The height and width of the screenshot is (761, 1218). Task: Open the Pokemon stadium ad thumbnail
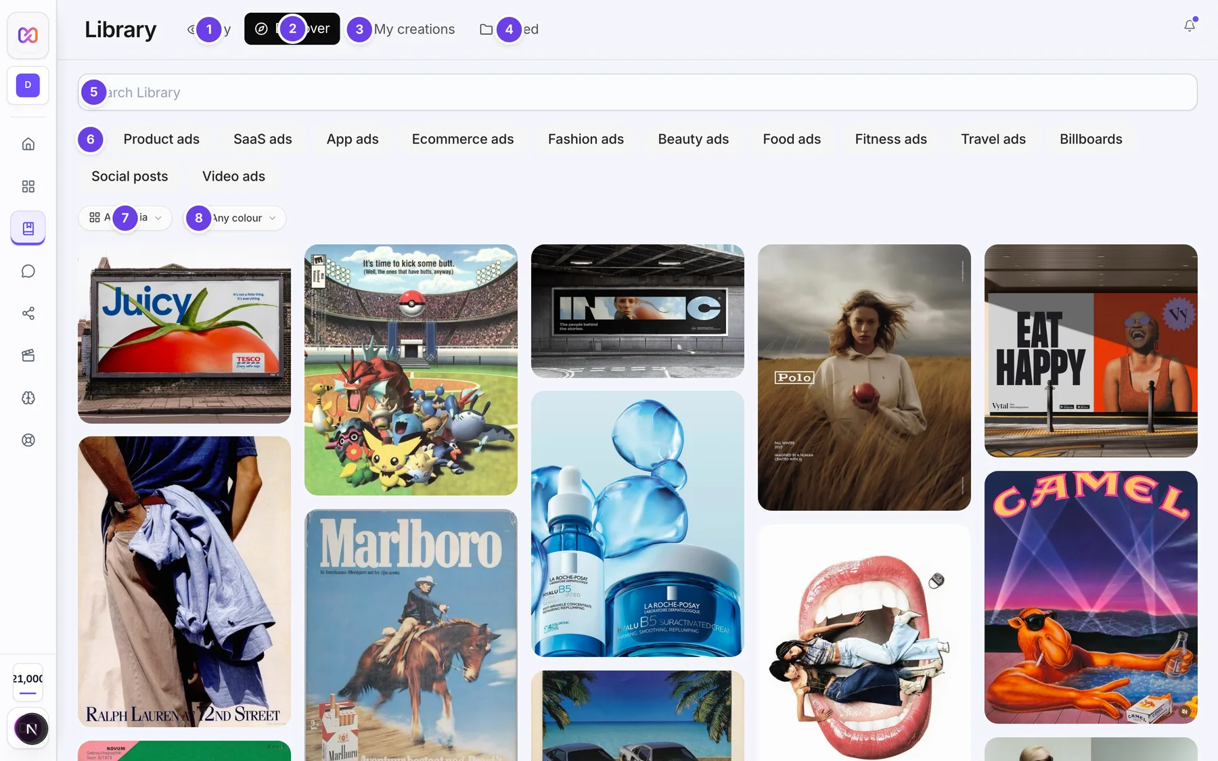pos(411,370)
